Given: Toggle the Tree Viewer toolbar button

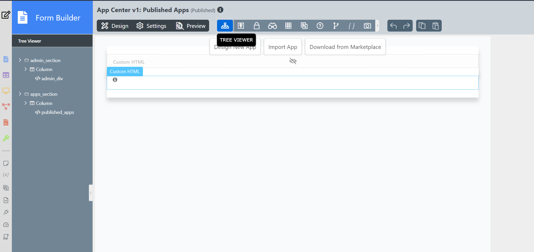Looking at the screenshot, I should (x=225, y=26).
